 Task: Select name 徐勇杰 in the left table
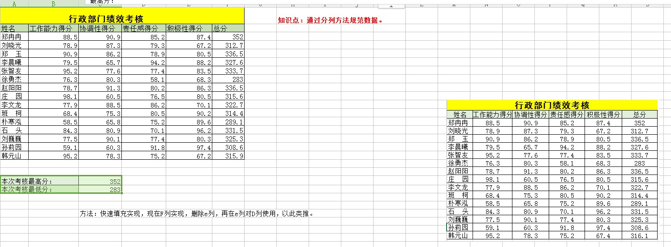coord(14,80)
